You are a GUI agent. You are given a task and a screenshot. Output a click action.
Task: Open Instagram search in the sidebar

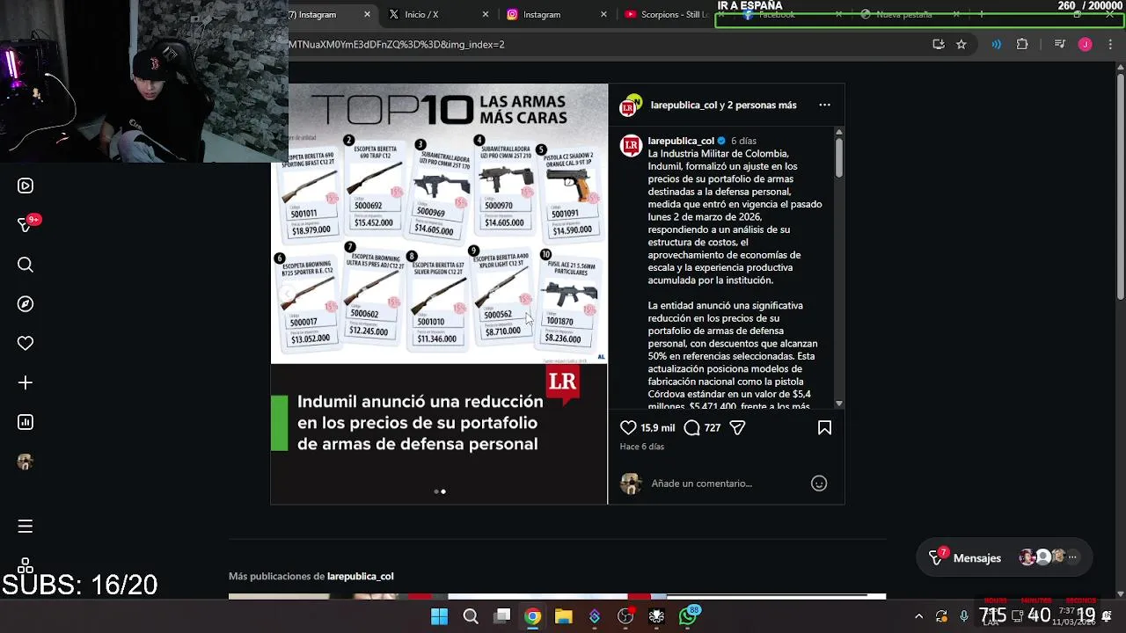pyautogui.click(x=26, y=265)
